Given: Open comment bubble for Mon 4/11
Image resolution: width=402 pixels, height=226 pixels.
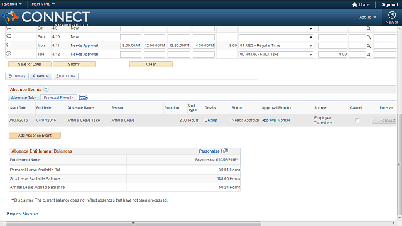Looking at the screenshot, I should [x=9, y=45].
